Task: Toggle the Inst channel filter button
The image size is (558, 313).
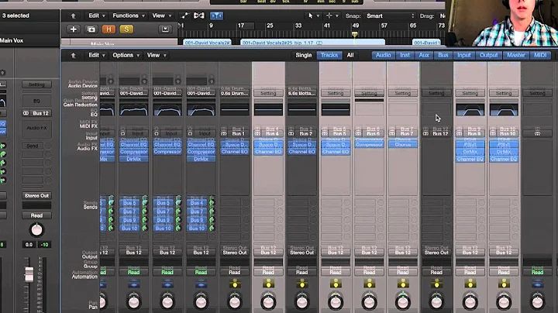Action: pyautogui.click(x=405, y=55)
